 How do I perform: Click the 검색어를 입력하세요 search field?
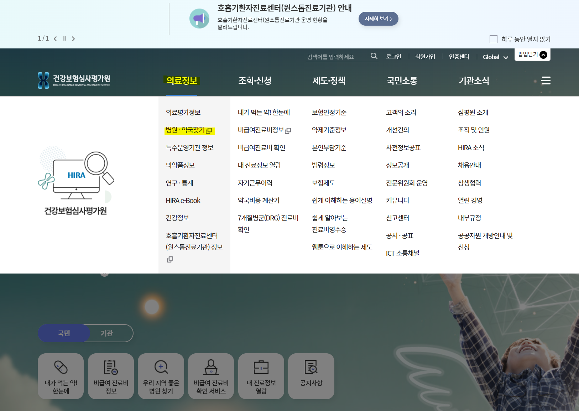click(335, 56)
